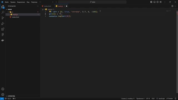This screenshot has height=100, width=178.
Task: Change indentation via Пробелов: 4
Action: (x=140, y=99)
